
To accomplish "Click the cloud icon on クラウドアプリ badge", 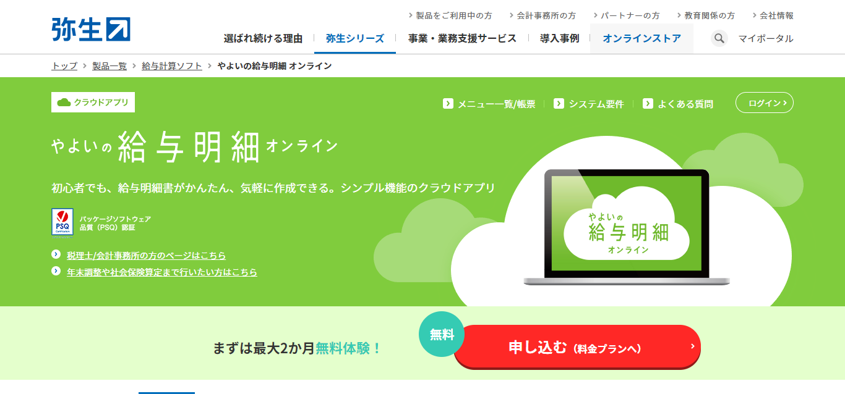I will coord(64,103).
